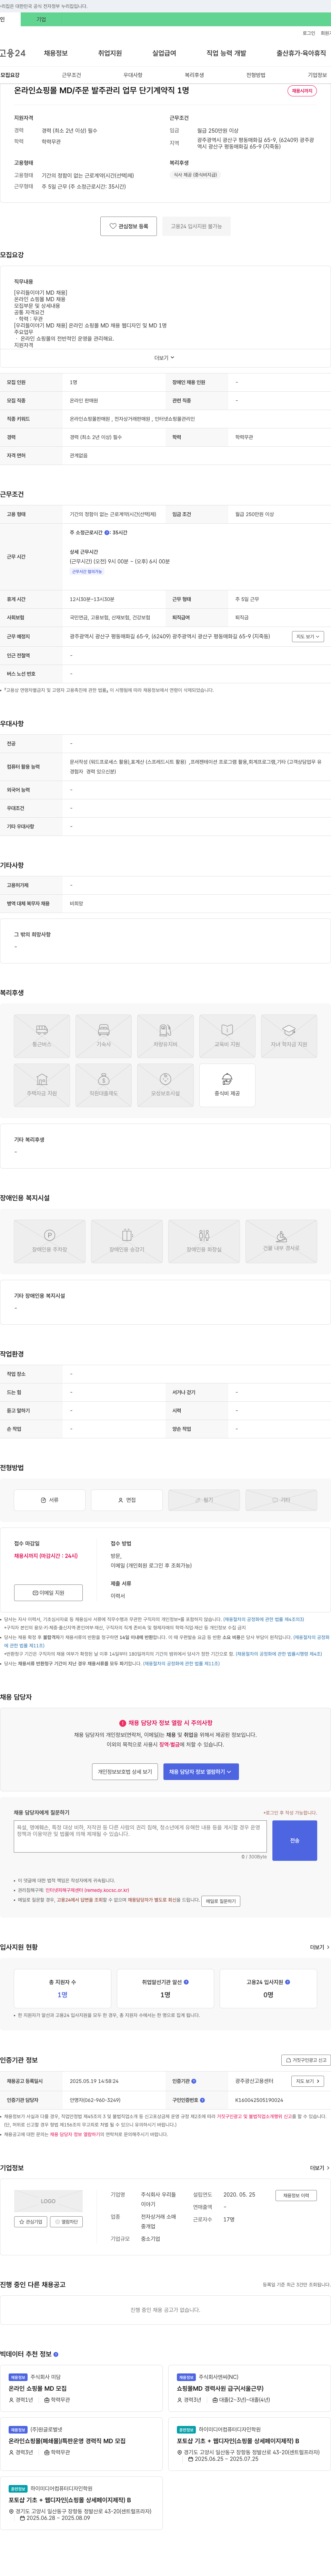Click the 차량유지비 benefit icon
The image size is (331, 2561).
click(165, 1036)
